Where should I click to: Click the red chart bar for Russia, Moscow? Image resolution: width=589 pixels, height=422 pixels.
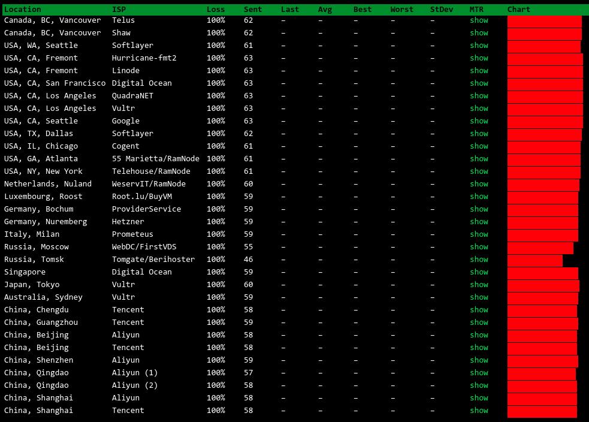pyautogui.click(x=540, y=248)
